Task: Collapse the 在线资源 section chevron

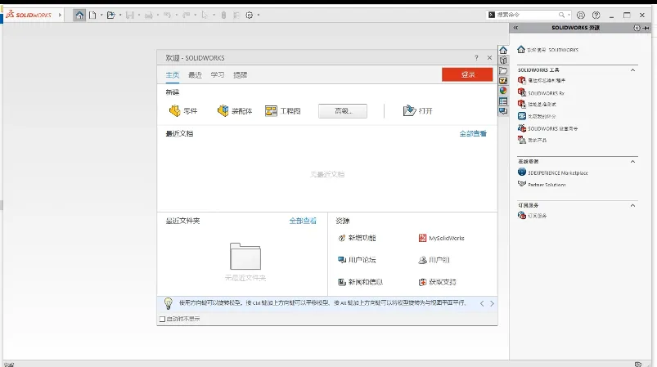Action: click(x=632, y=162)
